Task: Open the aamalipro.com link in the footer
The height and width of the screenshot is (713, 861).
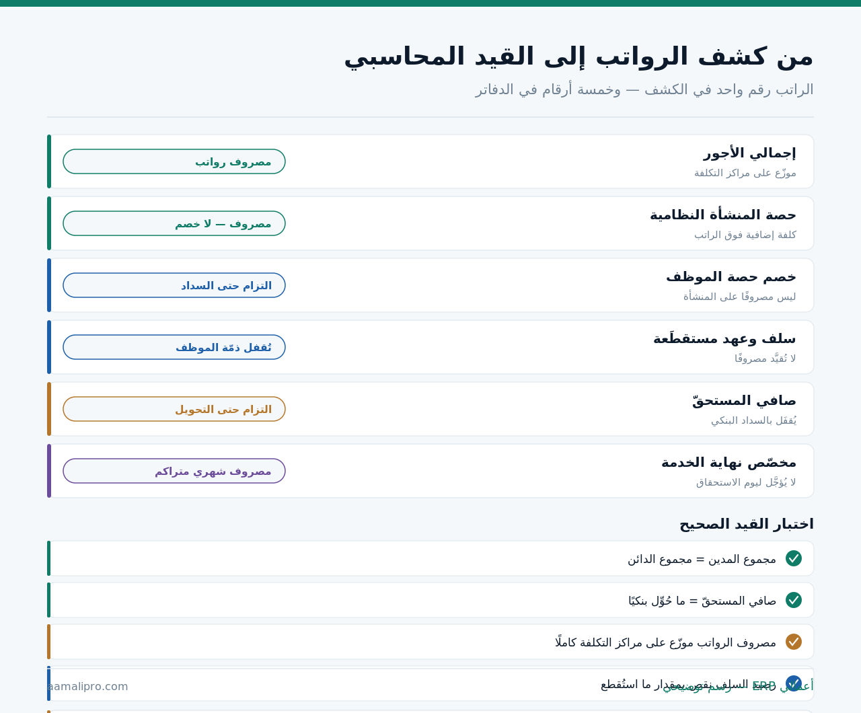Action: click(87, 686)
